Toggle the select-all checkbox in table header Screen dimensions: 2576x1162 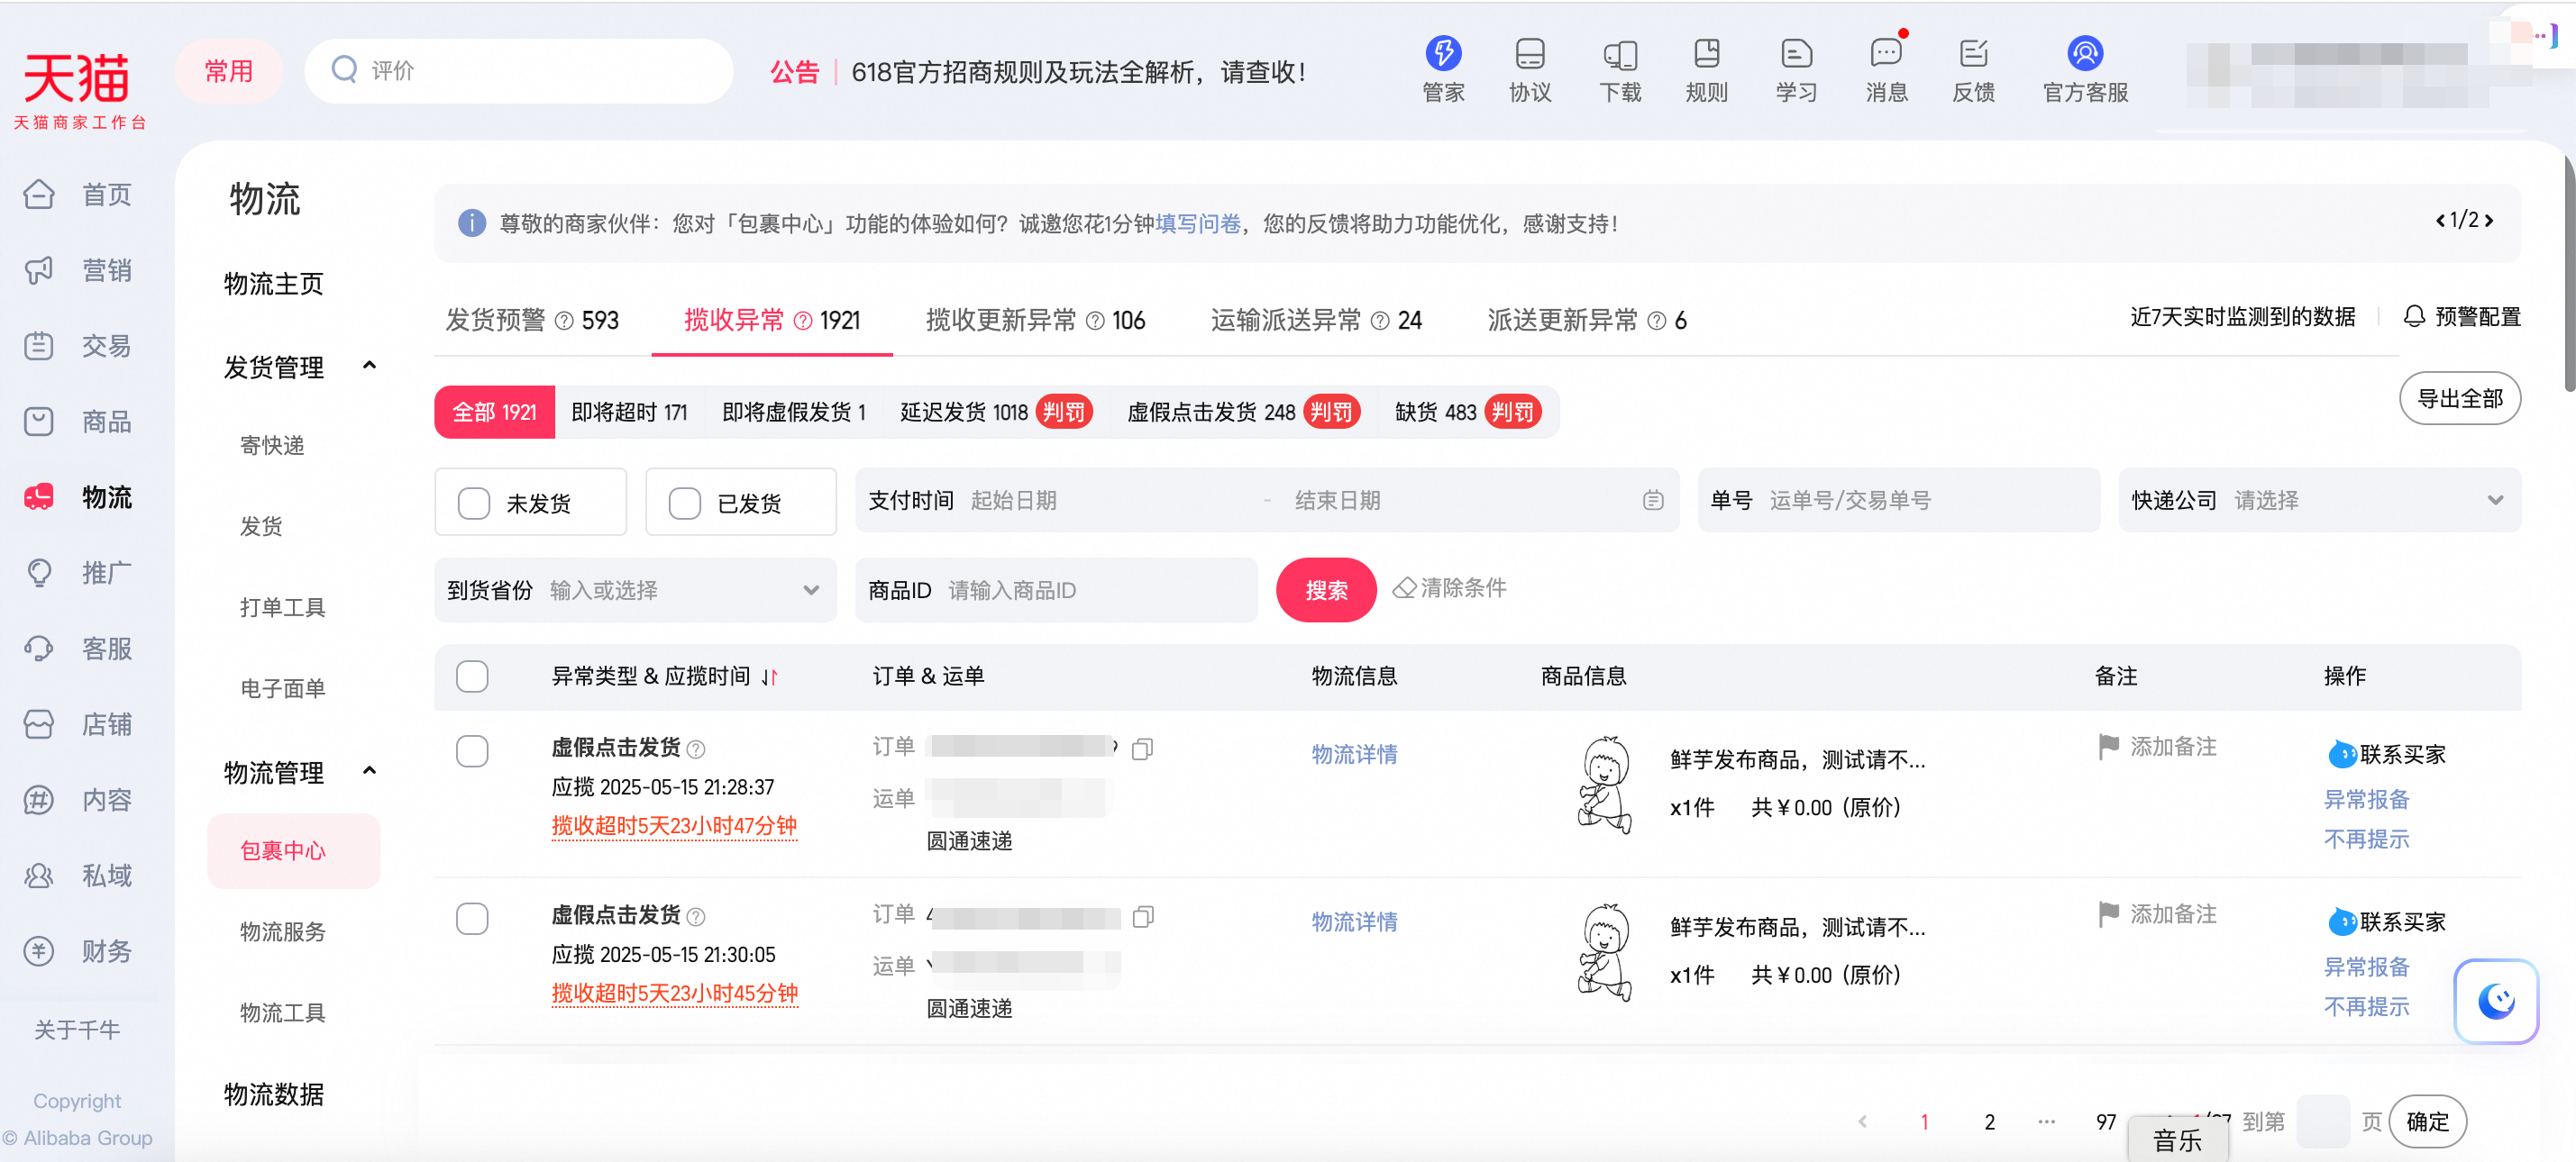pos(472,676)
